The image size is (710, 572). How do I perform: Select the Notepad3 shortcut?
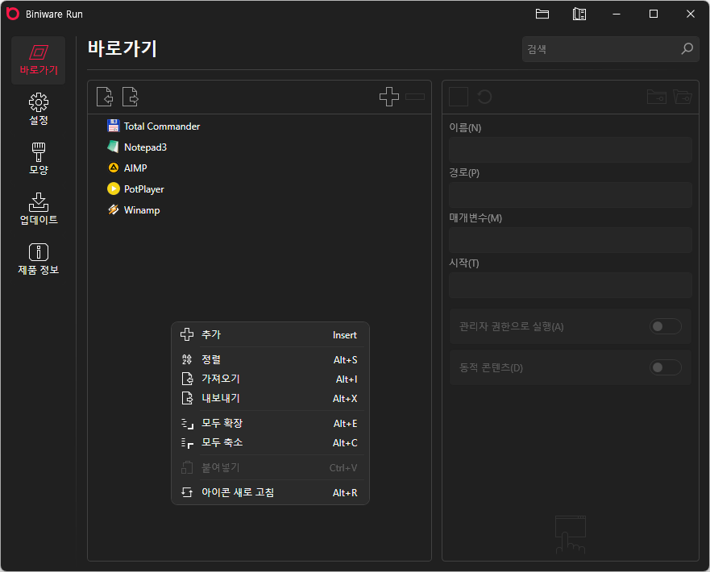click(x=145, y=147)
